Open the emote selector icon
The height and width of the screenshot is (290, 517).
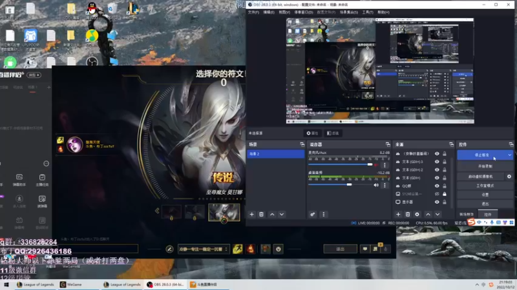click(279, 249)
